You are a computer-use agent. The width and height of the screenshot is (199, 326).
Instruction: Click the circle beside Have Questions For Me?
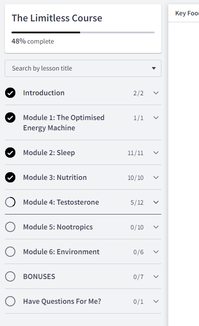pyautogui.click(x=10, y=301)
